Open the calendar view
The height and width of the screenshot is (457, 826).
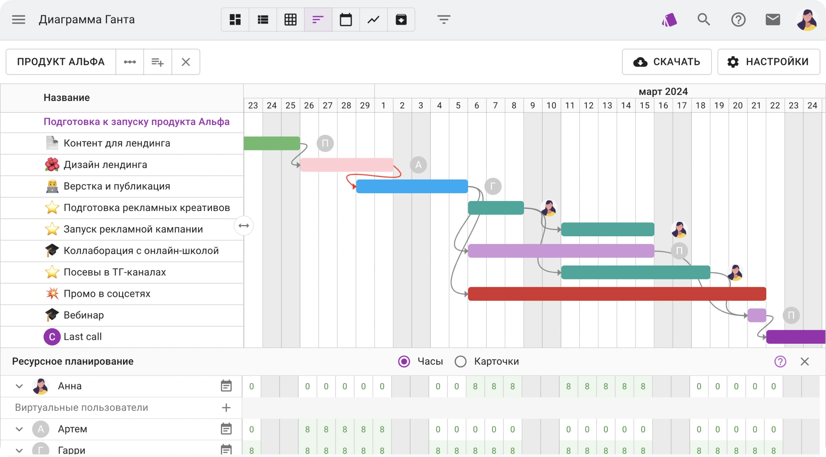pyautogui.click(x=345, y=19)
